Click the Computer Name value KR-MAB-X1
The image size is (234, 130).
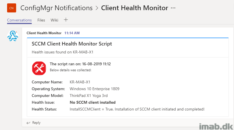80,82
